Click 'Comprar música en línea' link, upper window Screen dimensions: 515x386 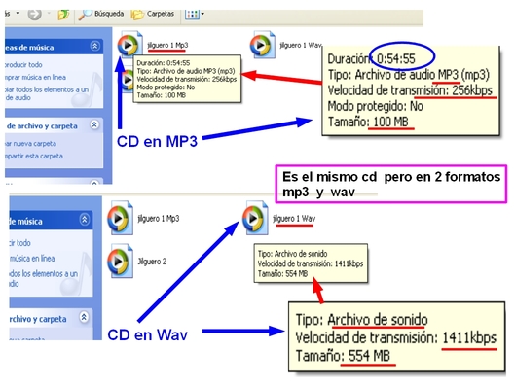pos(35,78)
